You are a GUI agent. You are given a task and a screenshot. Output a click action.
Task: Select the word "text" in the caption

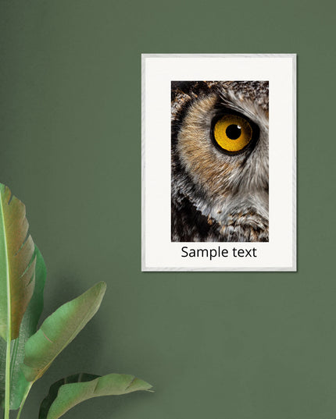pyautogui.click(x=245, y=253)
